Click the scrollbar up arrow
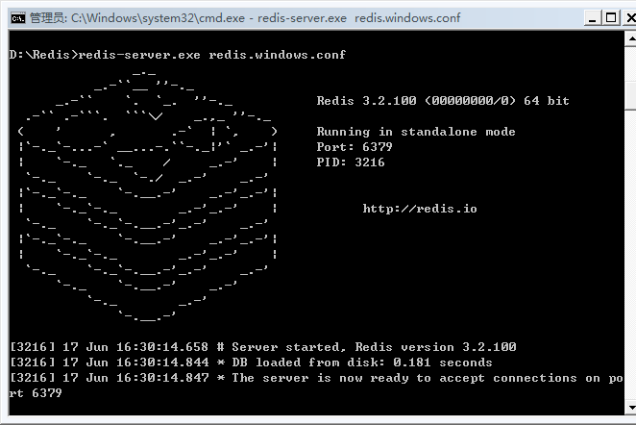The width and height of the screenshot is (636, 425). pyautogui.click(x=631, y=39)
